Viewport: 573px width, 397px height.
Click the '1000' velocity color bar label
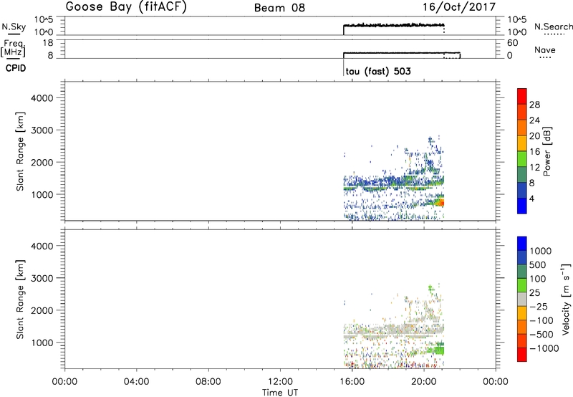click(x=541, y=251)
